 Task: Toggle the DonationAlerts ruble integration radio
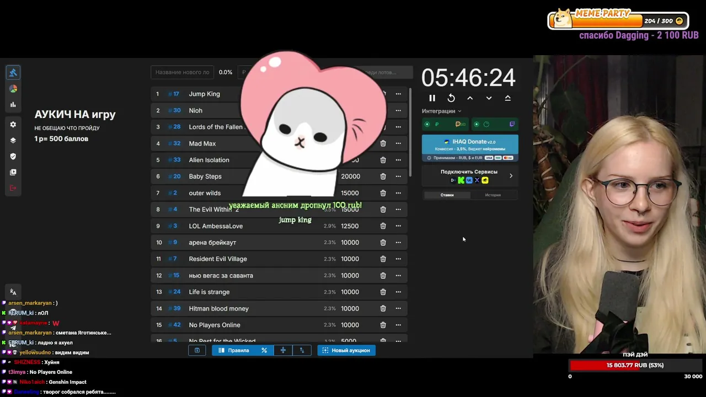427,124
